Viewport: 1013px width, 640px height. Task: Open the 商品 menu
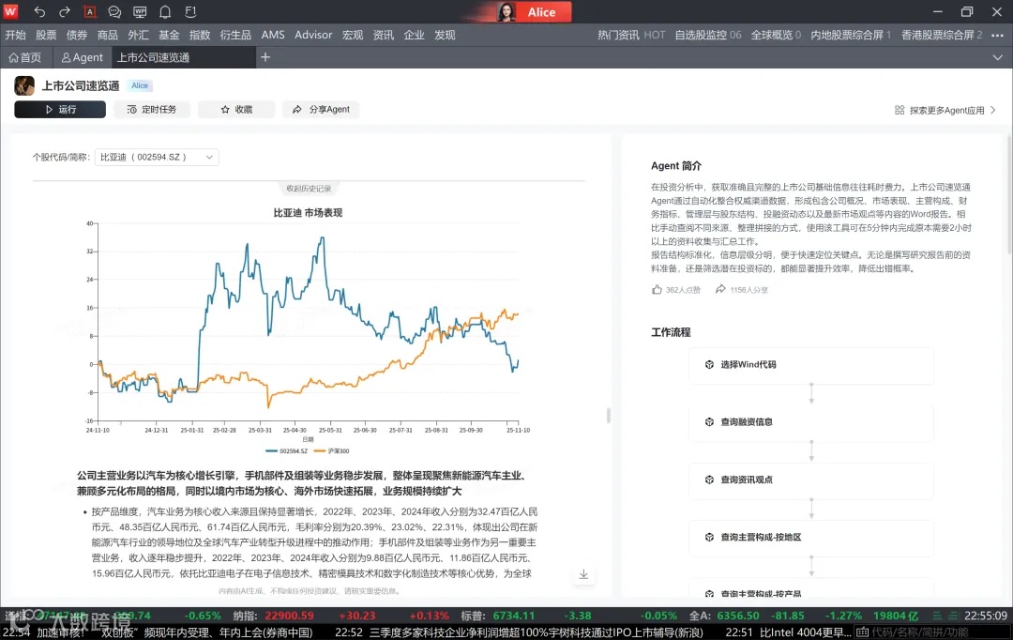[107, 35]
